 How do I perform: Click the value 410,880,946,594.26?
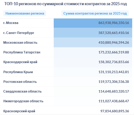[x=114, y=42]
